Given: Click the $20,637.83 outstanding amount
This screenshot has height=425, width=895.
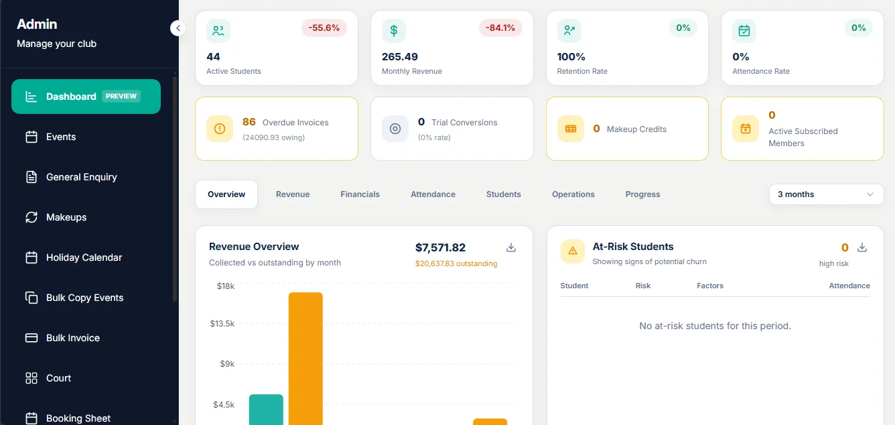Looking at the screenshot, I should 456,263.
